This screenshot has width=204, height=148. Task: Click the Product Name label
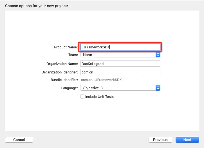pyautogui.click(x=66, y=47)
